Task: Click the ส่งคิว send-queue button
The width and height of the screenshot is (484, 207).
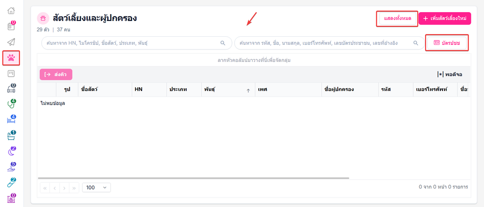Action: pyautogui.click(x=56, y=75)
